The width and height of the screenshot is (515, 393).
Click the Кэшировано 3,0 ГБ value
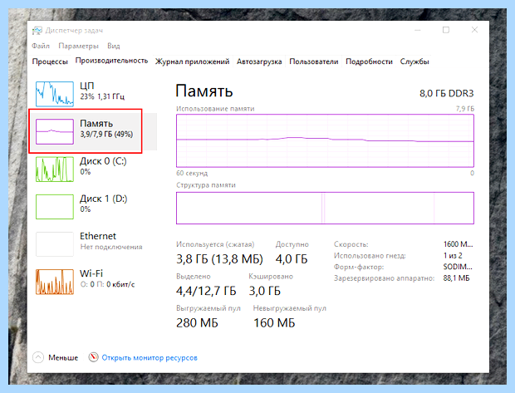pos(265,291)
